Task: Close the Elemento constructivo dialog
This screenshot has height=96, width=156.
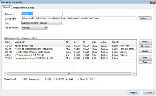Action: pos(153,2)
